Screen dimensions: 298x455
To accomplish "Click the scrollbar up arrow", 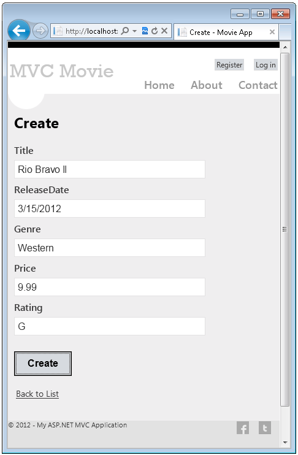I will [x=285, y=47].
